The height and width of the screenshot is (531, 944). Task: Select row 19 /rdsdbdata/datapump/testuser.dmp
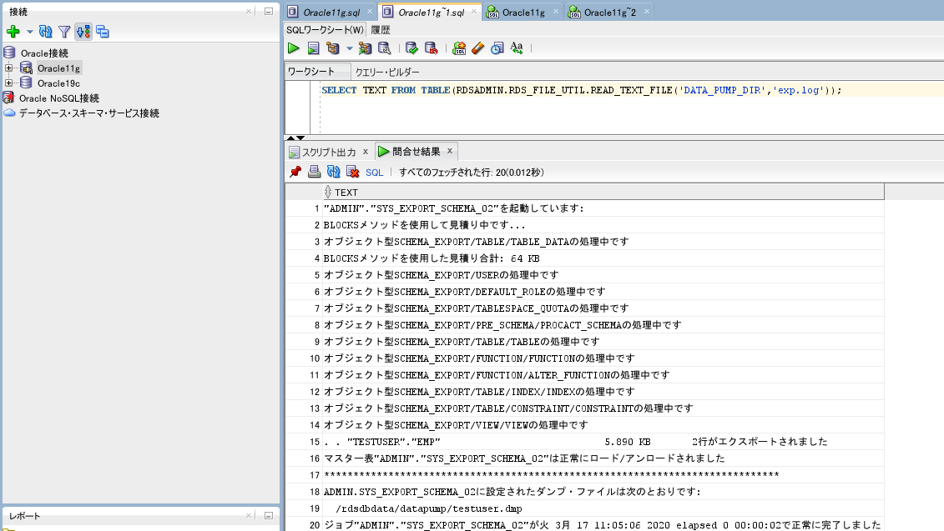pos(603,508)
